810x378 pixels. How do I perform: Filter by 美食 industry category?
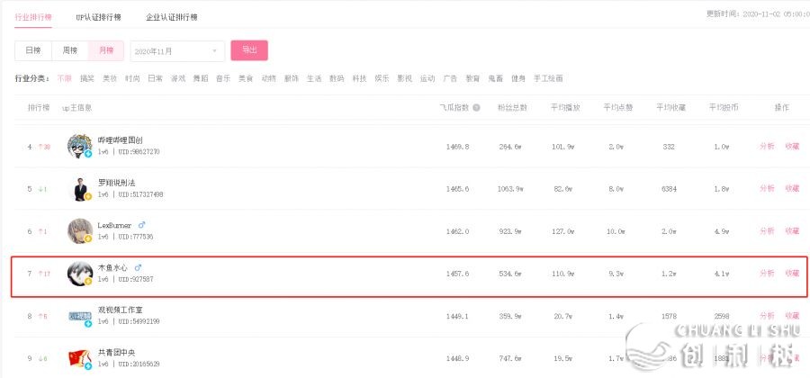(x=246, y=78)
